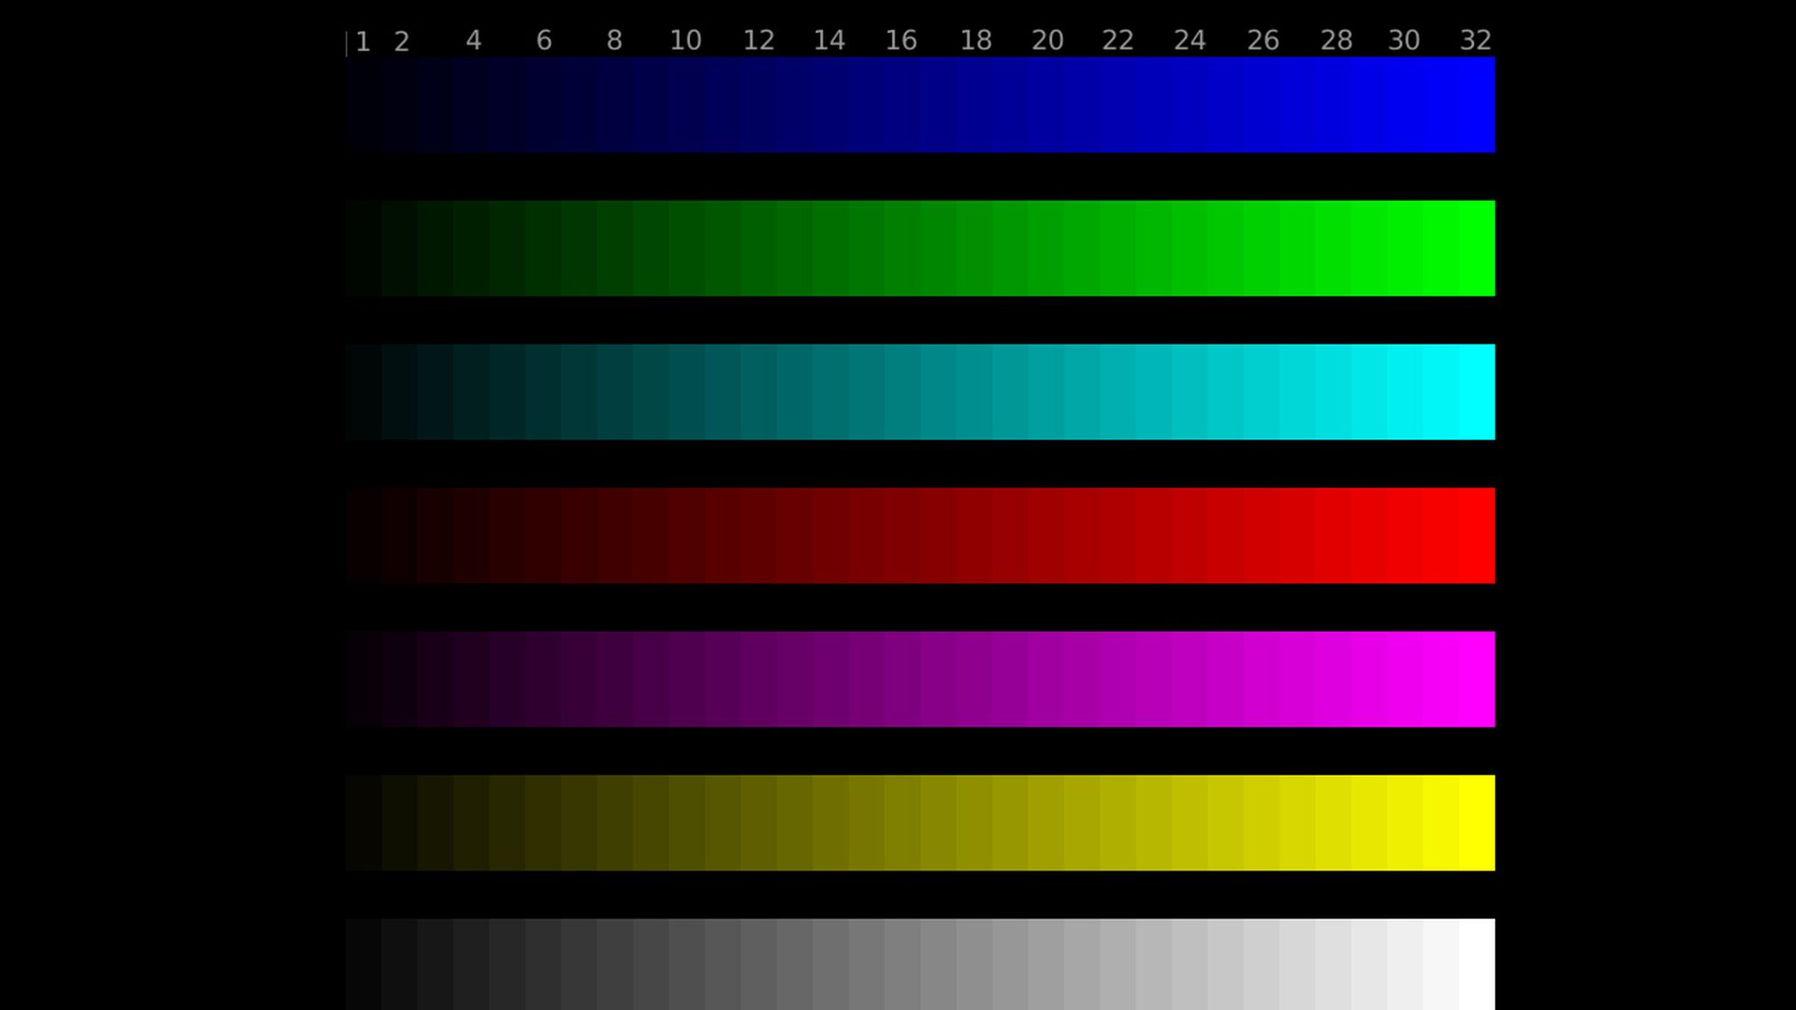Click the darkest red swatch at step 1
Screen dimensions: 1796x1010
click(x=363, y=536)
